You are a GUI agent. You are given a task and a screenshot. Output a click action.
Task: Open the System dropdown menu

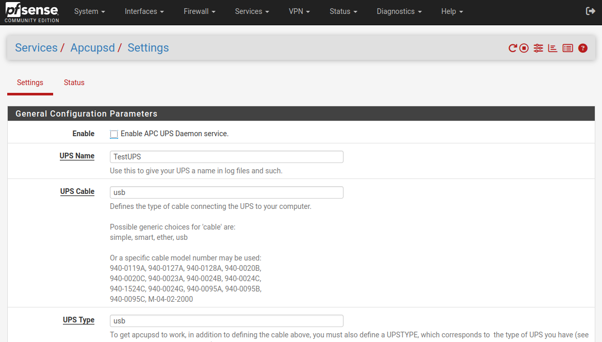(89, 11)
